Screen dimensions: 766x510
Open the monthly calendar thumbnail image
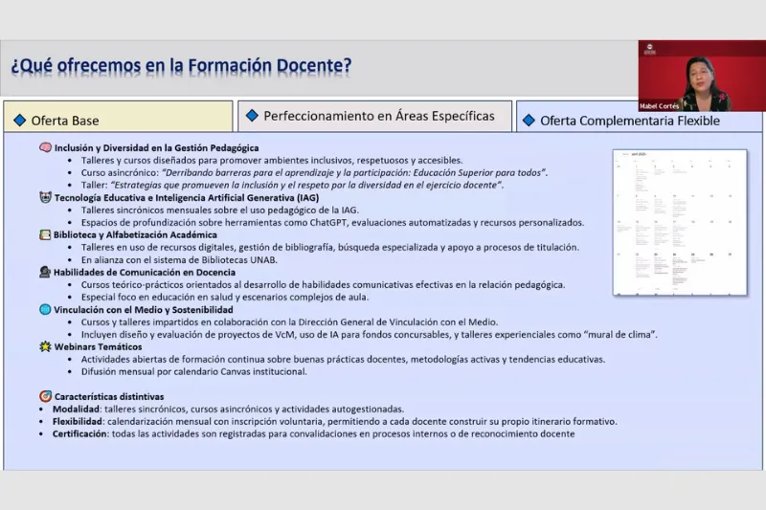(681, 222)
